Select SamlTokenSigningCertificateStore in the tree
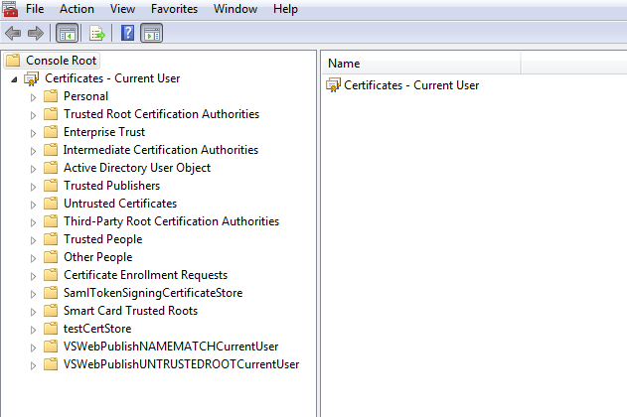 tap(152, 293)
